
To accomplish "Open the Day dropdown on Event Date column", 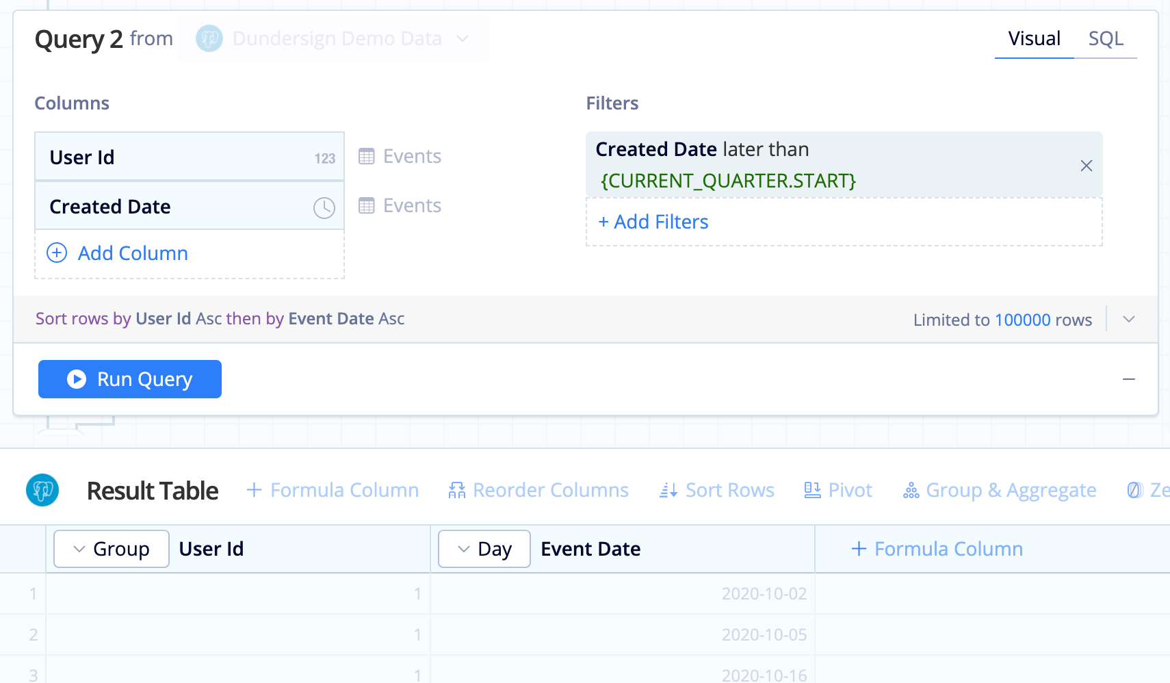I will point(484,549).
